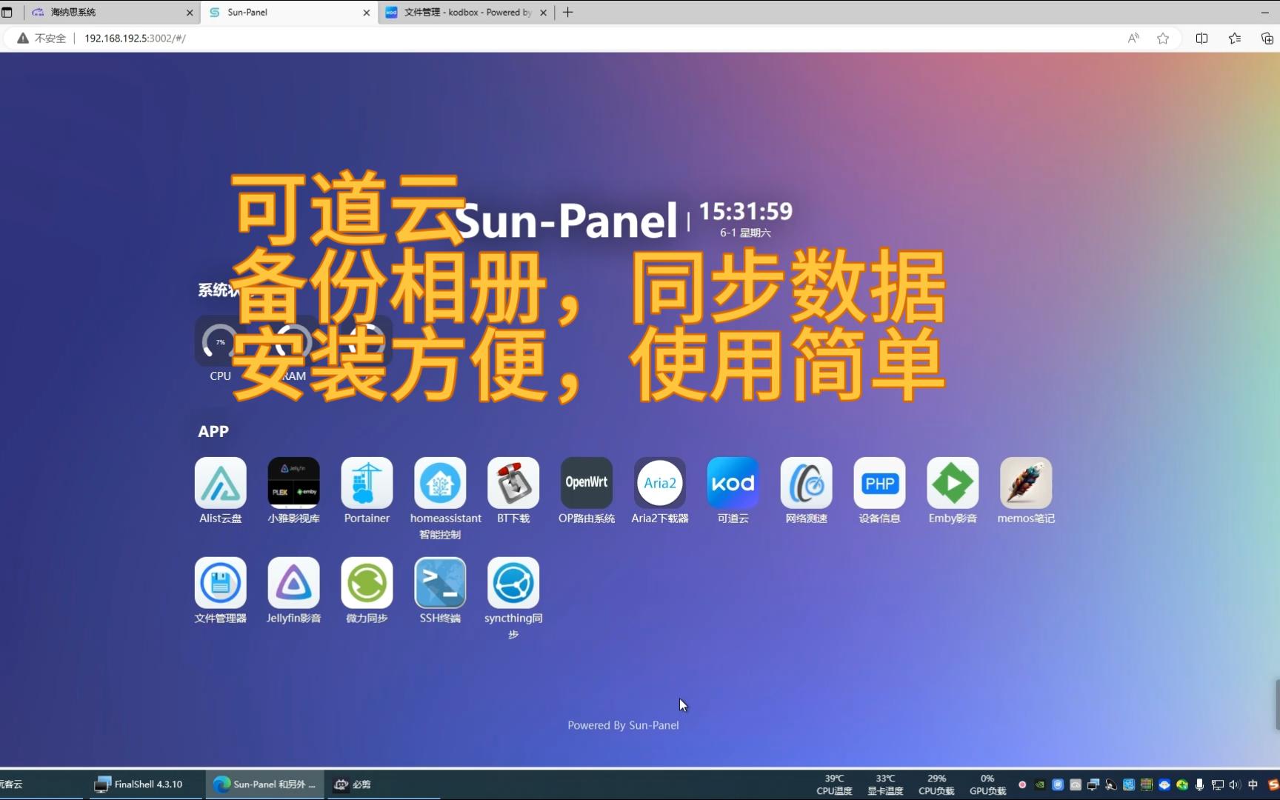The height and width of the screenshot is (800, 1280).
Task: Close the Sun-Panel tab
Action: pos(366,13)
